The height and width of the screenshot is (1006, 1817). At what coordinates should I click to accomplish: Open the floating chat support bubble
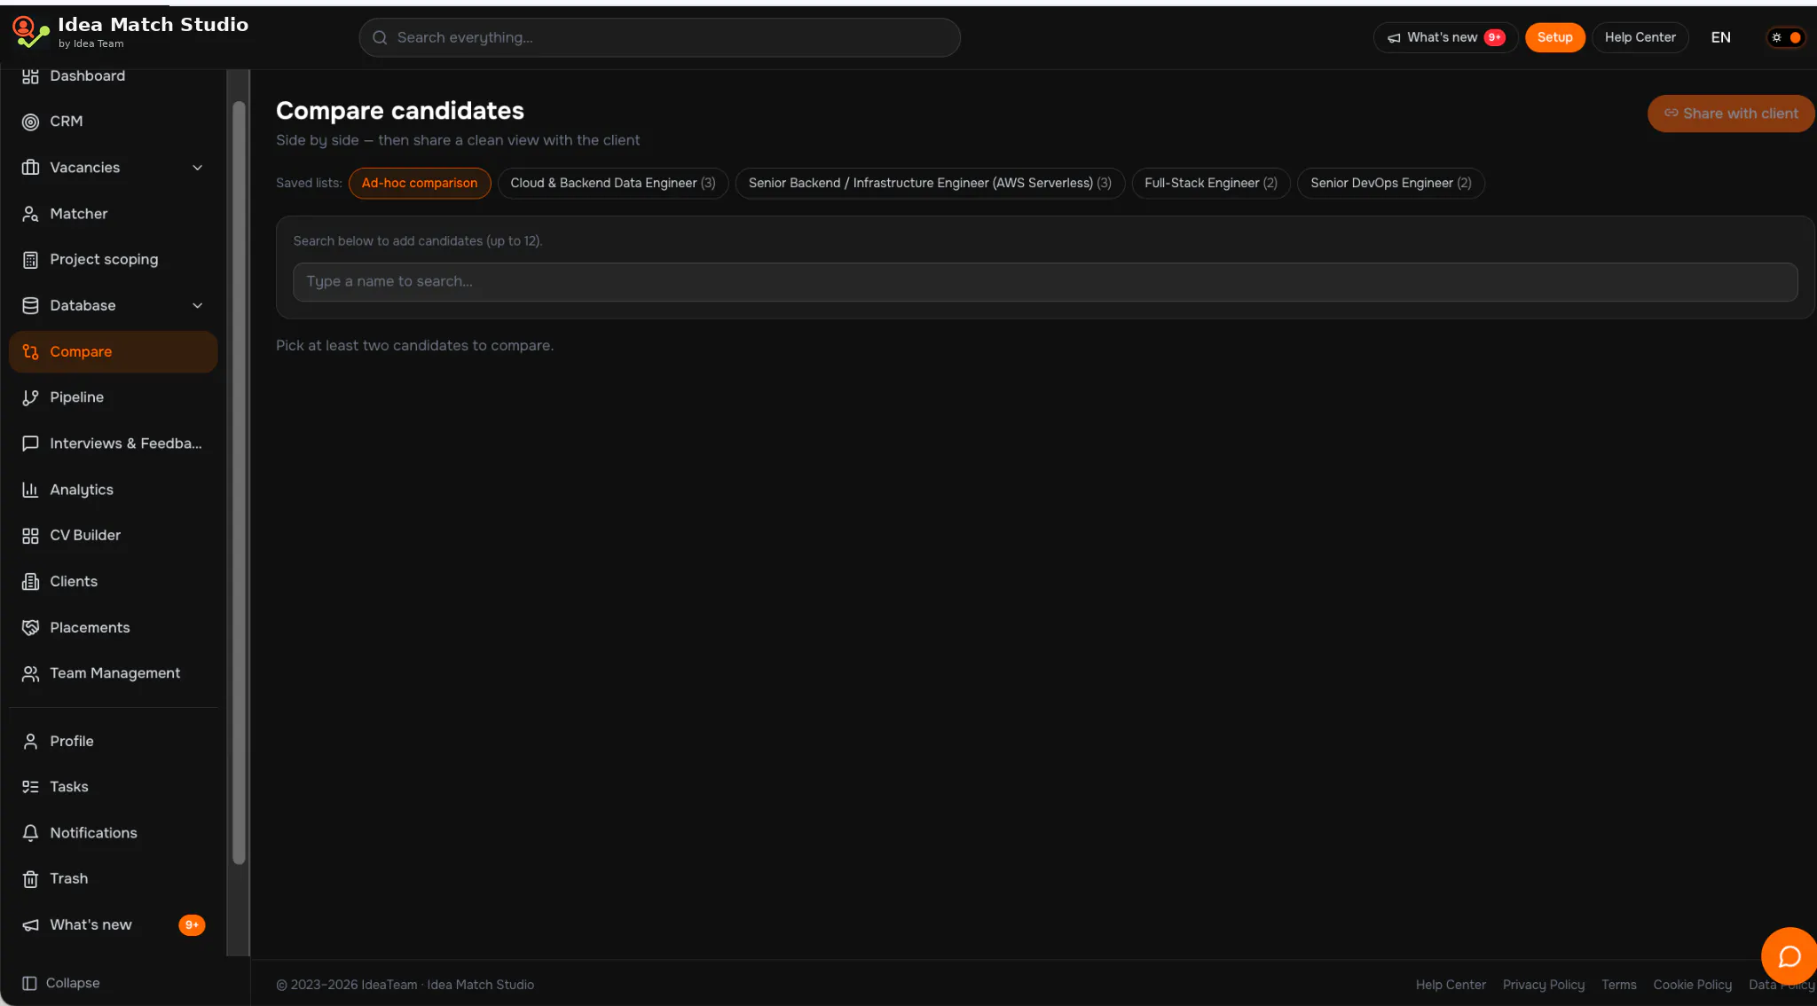tap(1789, 956)
